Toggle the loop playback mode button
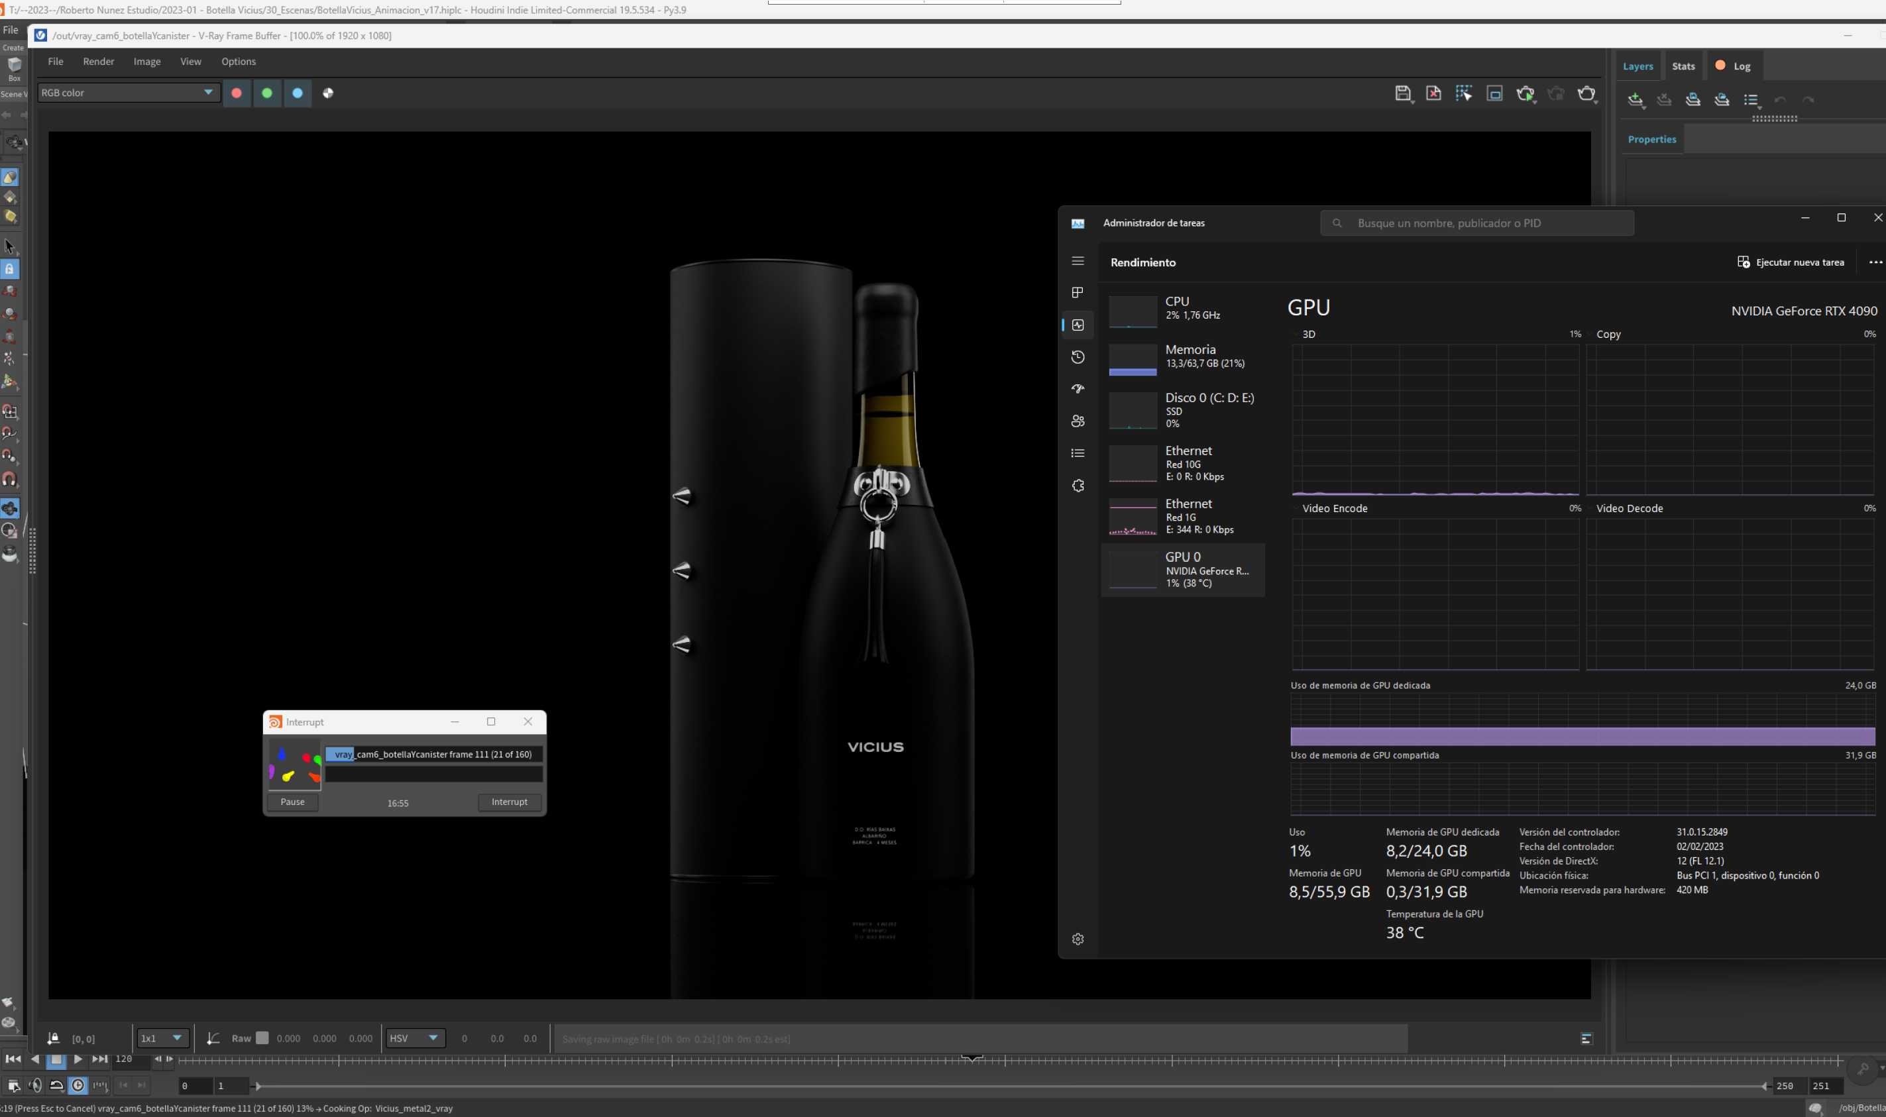The height and width of the screenshot is (1117, 1886). coord(56,1085)
